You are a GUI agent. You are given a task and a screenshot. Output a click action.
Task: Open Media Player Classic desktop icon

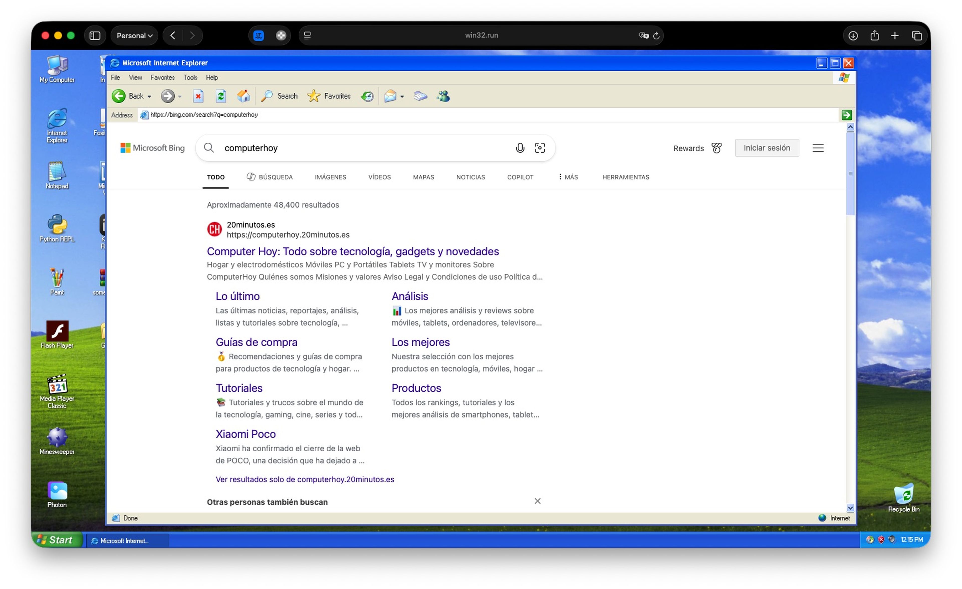coord(57,392)
